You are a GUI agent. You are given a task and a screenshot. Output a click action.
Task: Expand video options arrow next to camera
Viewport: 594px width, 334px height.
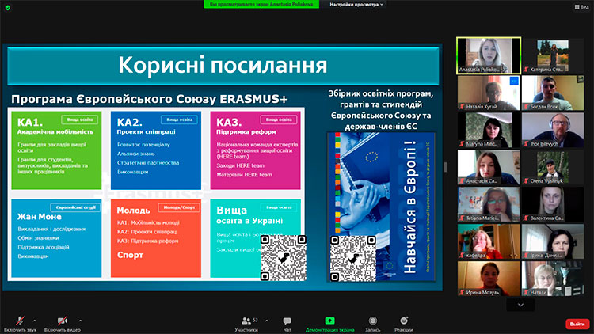tap(80, 321)
